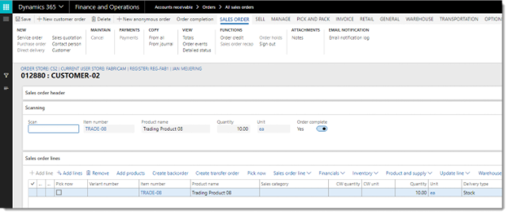Click the Remove line trash icon
The width and height of the screenshot is (508, 214).
tap(89, 173)
